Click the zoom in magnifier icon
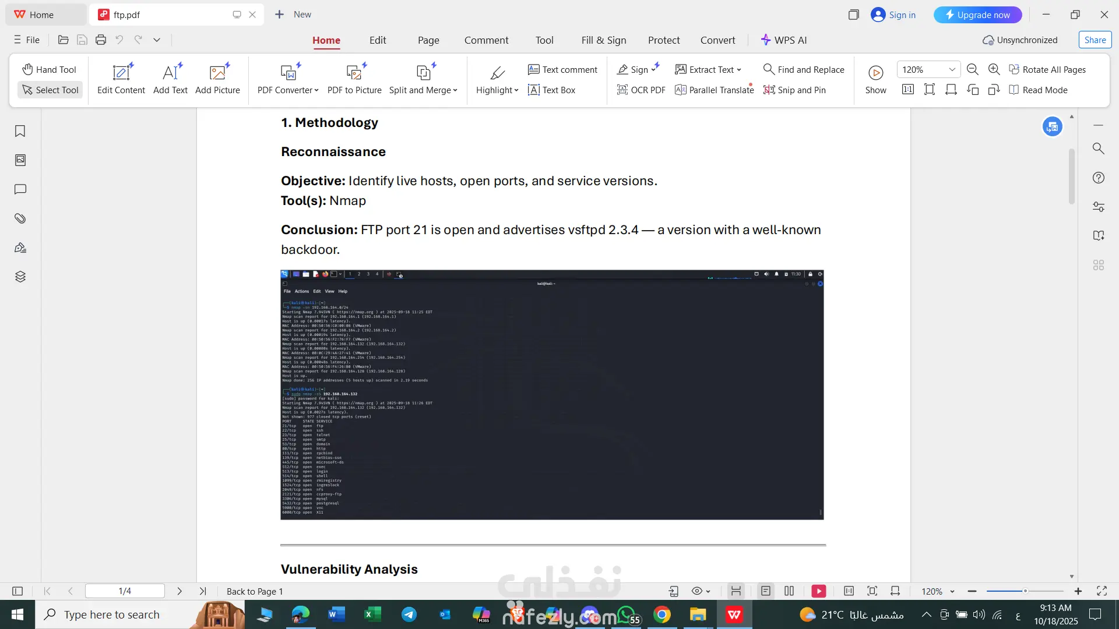This screenshot has width=1119, height=629. click(x=994, y=69)
